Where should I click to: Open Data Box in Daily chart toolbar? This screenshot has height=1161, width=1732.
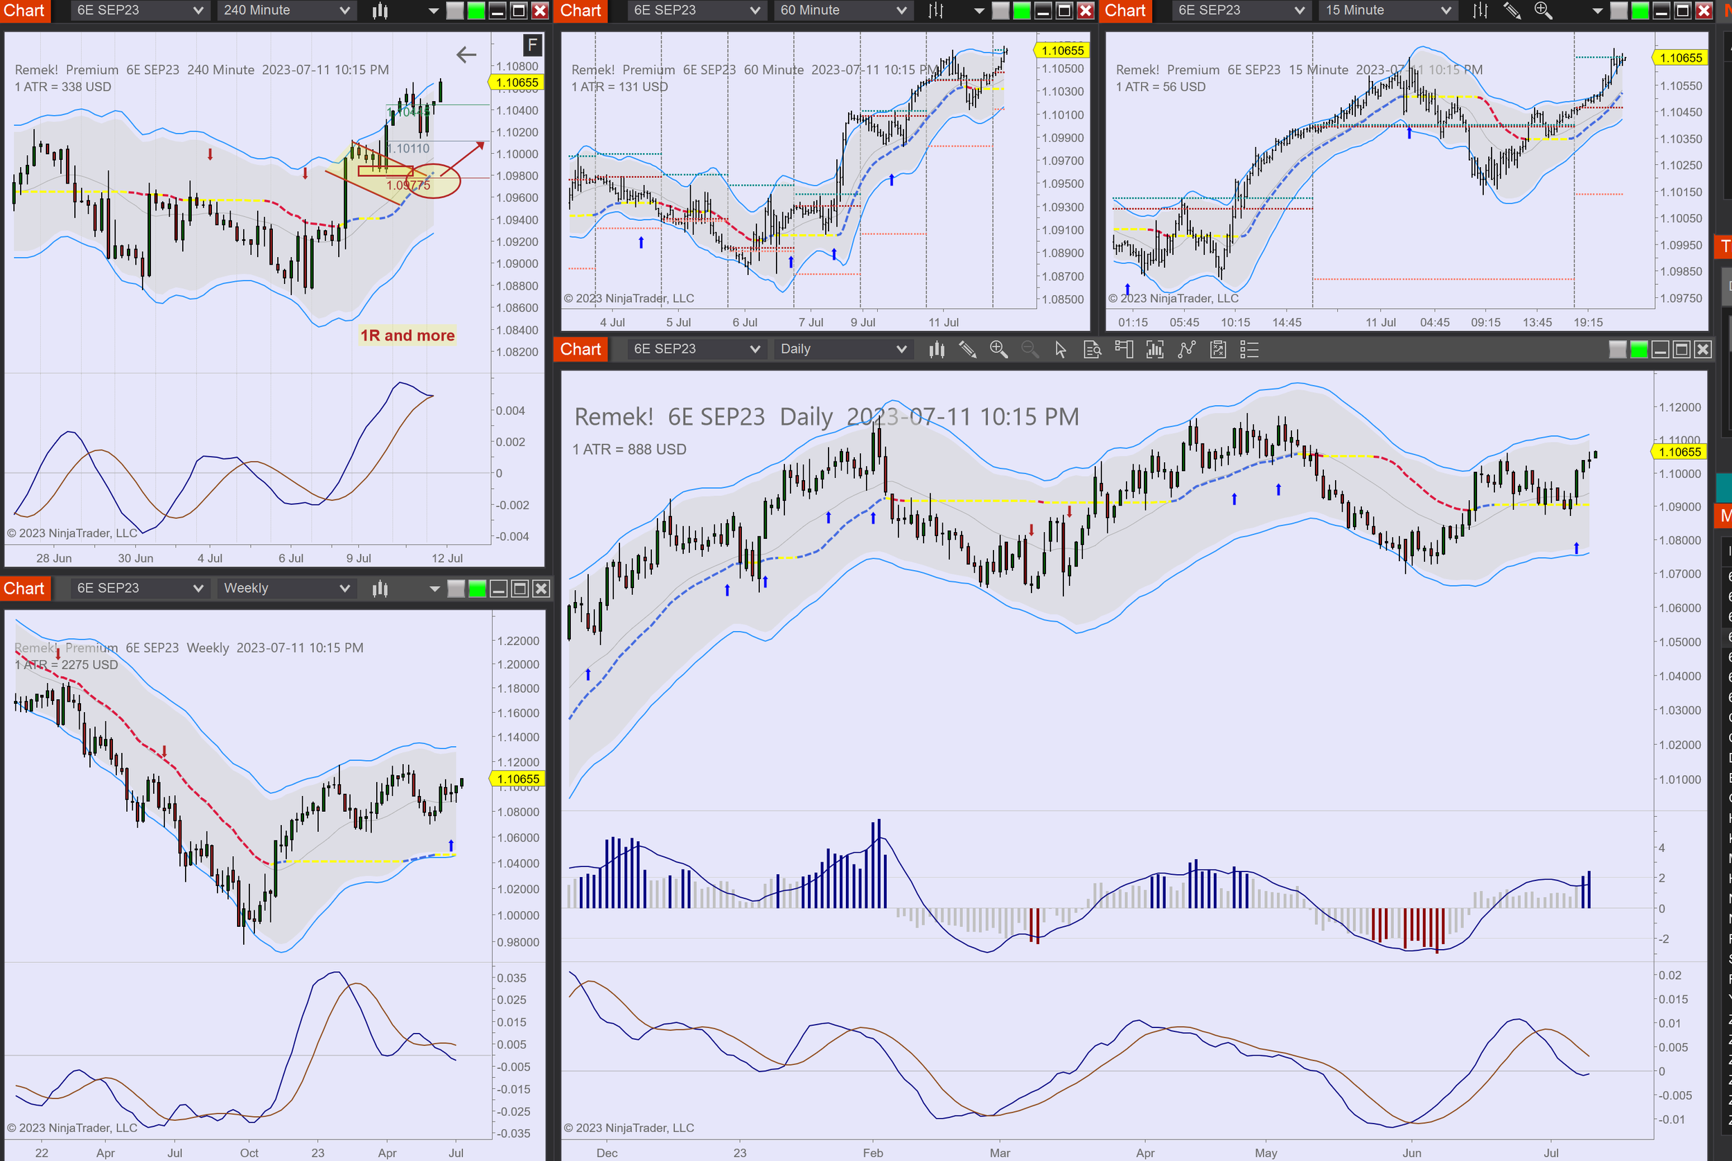pos(1093,350)
